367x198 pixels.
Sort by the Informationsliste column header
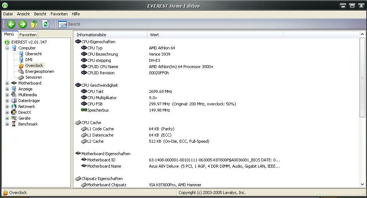coord(110,35)
